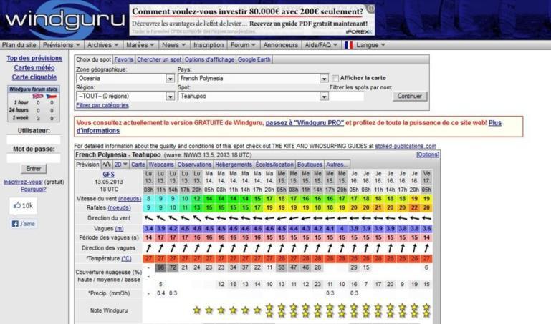
Task: Select the Prévision forecast tab
Action: click(x=88, y=164)
